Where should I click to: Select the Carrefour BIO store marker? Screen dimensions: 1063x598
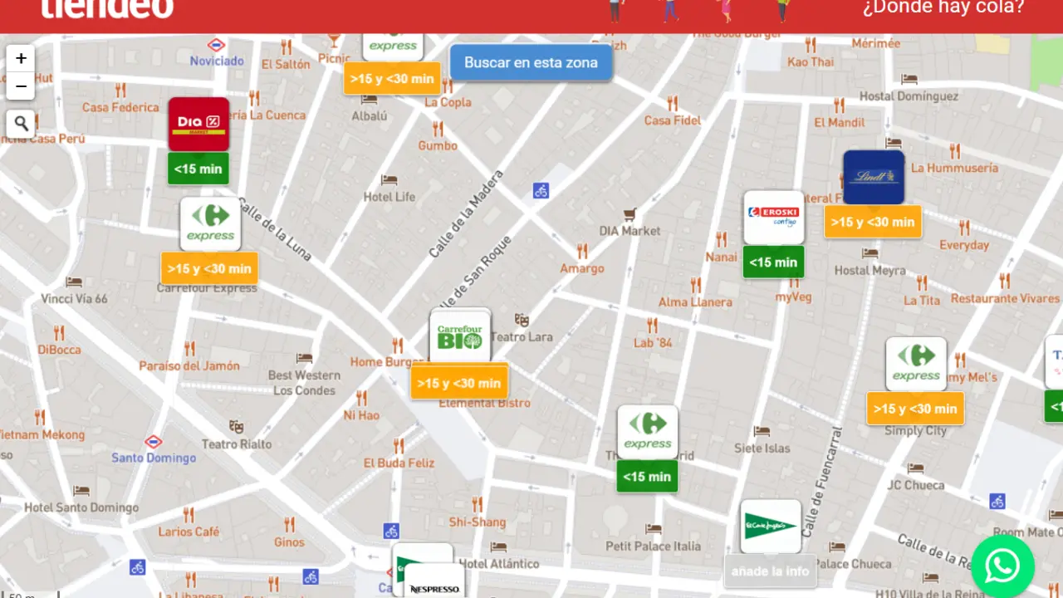point(459,336)
